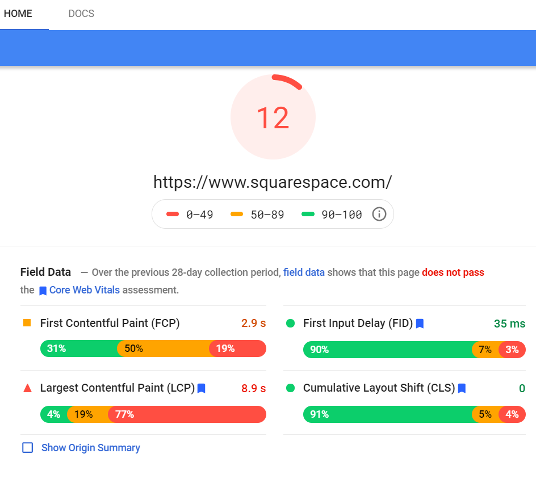This screenshot has width=536, height=487.
Task: Click the orange 50–89 legend dash
Action: (237, 215)
